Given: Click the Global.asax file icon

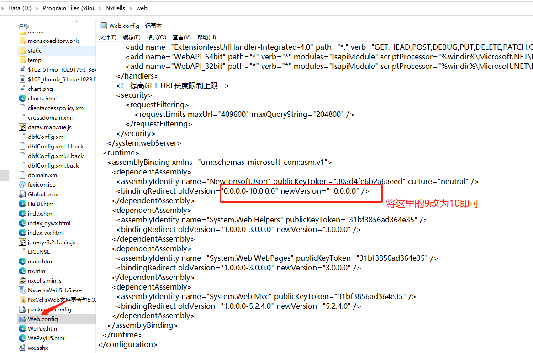Looking at the screenshot, I should 22,194.
